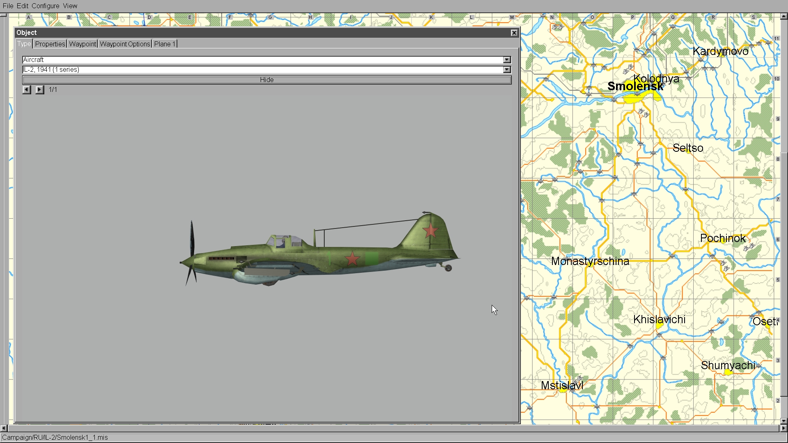Click the bridge icon south of Khislavichi

659,335
